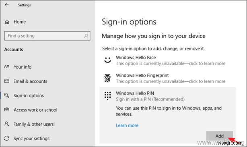Click the Family & other users icon
The image size is (247, 147).
pos(6,124)
